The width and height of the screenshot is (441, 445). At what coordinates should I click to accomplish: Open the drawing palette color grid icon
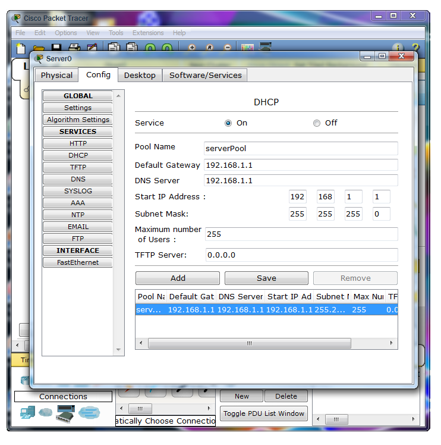[x=247, y=47]
